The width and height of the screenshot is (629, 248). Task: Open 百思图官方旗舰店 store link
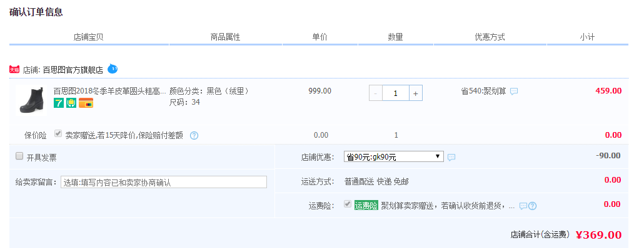73,70
